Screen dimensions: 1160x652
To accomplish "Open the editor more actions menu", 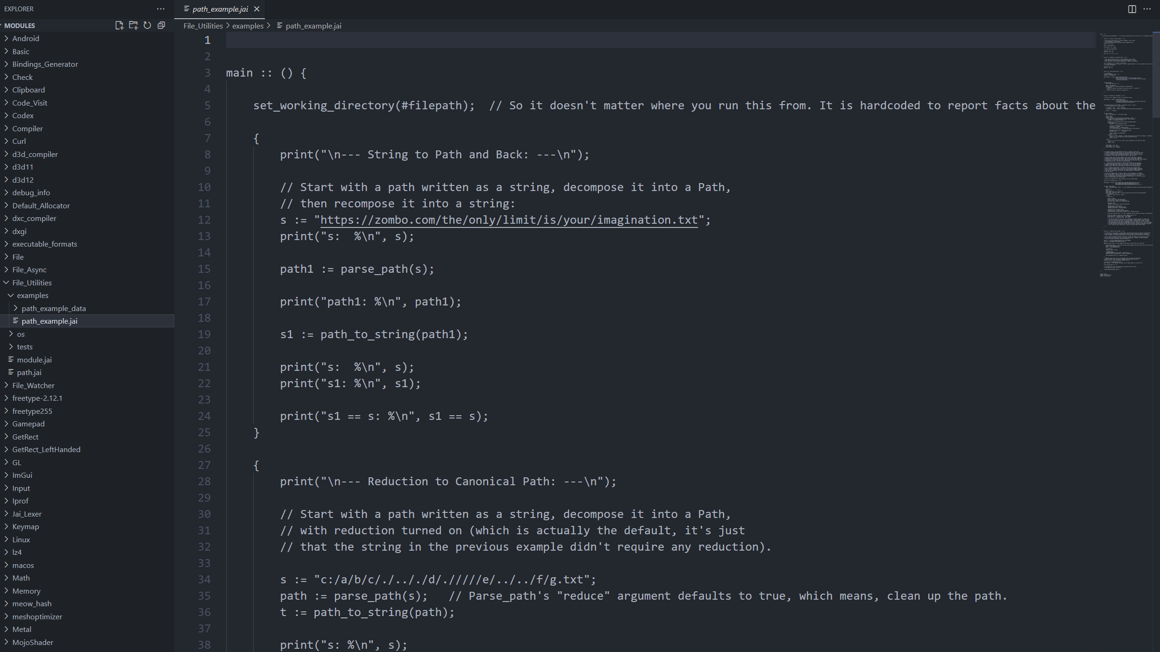I will tap(1147, 9).
